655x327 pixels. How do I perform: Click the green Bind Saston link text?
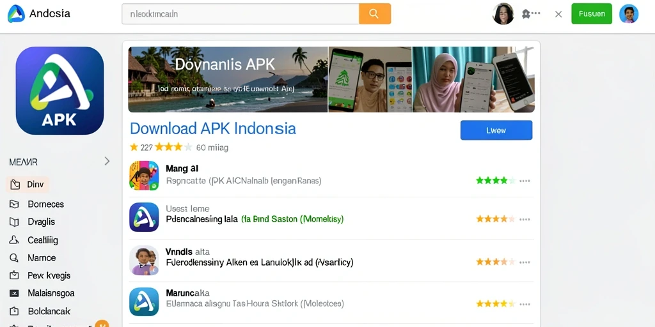click(x=292, y=219)
